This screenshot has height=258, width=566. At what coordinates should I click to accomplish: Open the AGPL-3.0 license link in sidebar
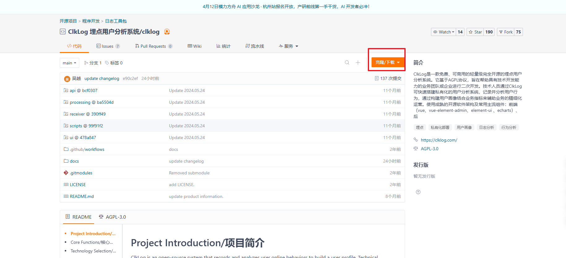(x=429, y=149)
